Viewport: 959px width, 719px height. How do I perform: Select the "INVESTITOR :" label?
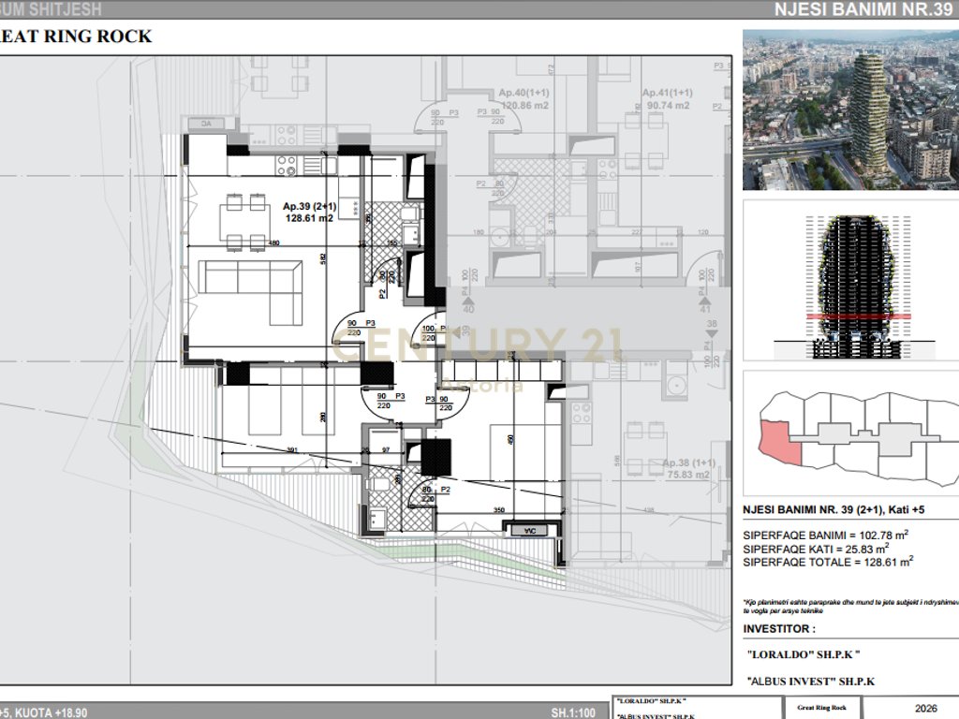(779, 628)
